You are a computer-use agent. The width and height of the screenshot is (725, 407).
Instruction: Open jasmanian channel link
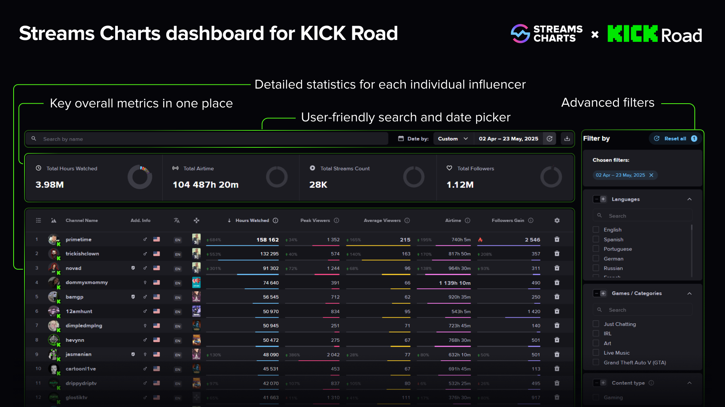click(x=79, y=354)
